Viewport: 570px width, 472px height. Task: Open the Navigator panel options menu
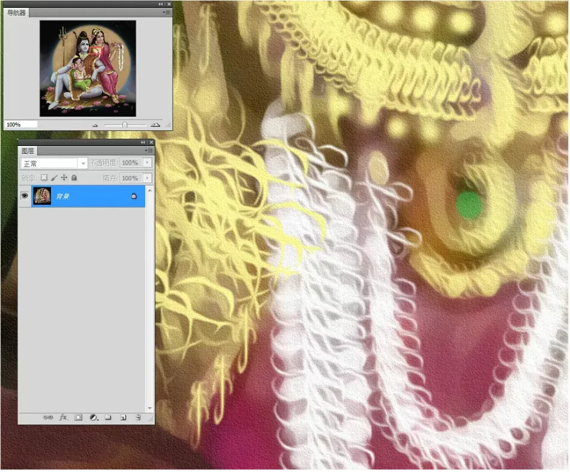[167, 13]
